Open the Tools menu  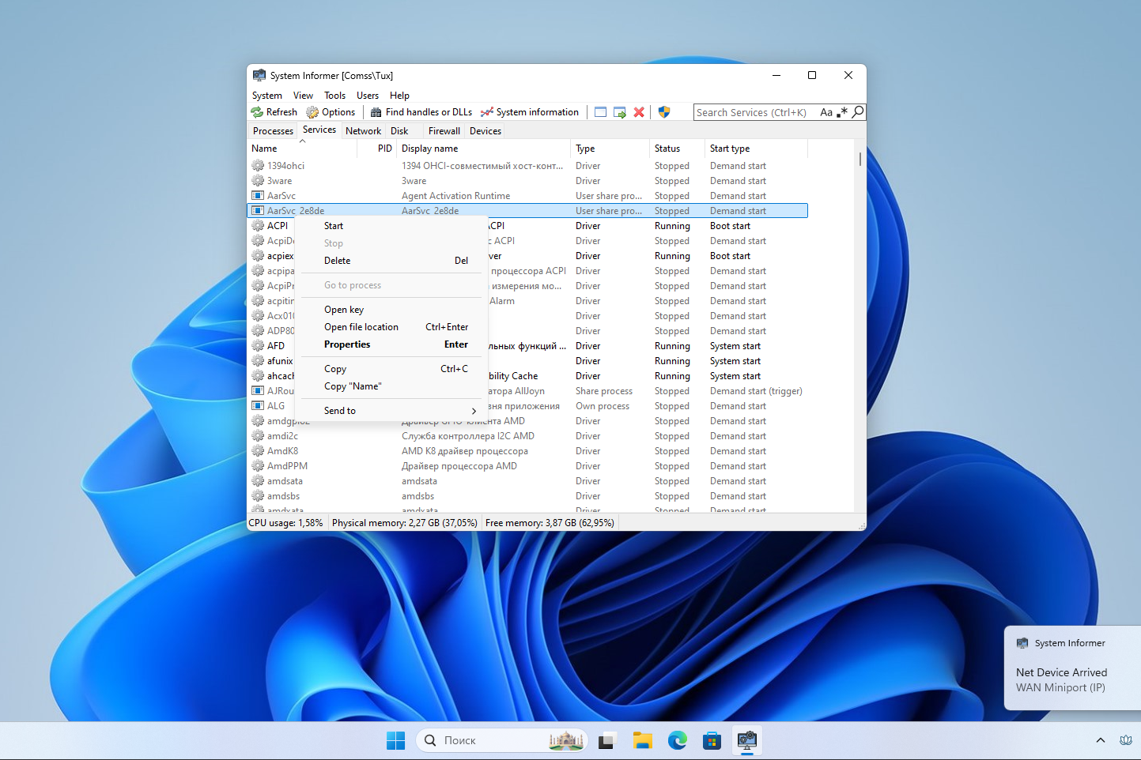pos(334,96)
